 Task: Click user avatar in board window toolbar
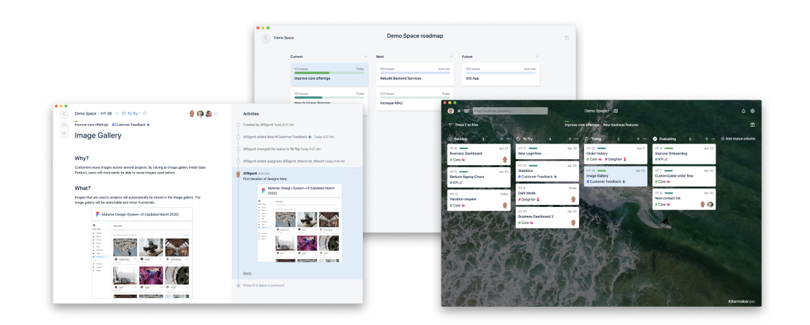click(x=450, y=111)
